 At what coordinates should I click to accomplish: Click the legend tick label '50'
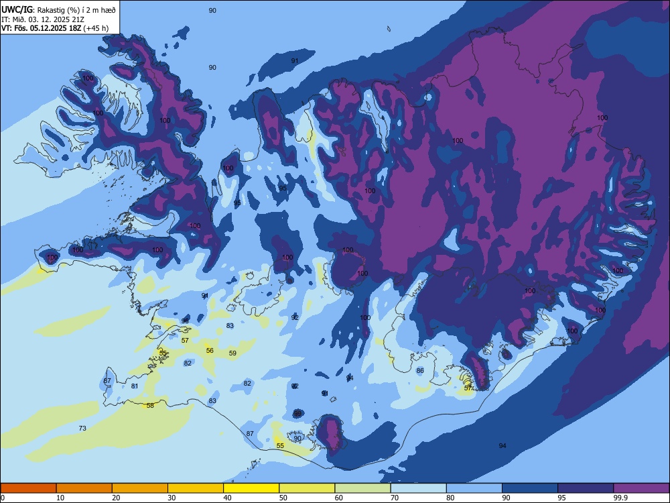pos(283,498)
